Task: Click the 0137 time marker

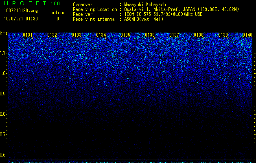Action: 174,35
